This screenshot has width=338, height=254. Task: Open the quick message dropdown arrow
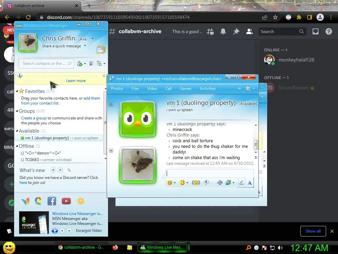pyautogui.click(x=85, y=46)
